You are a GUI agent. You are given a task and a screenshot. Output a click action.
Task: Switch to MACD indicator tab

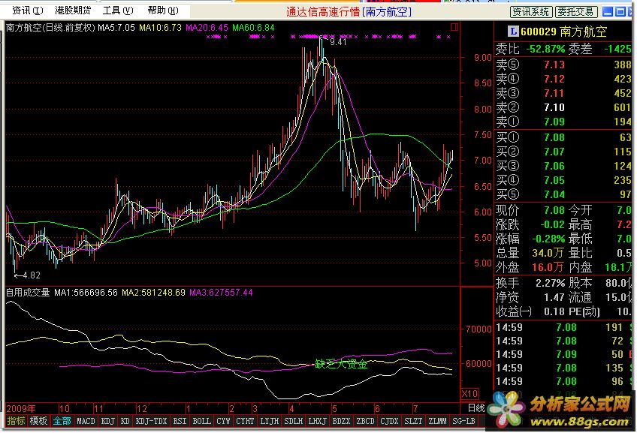(x=86, y=421)
